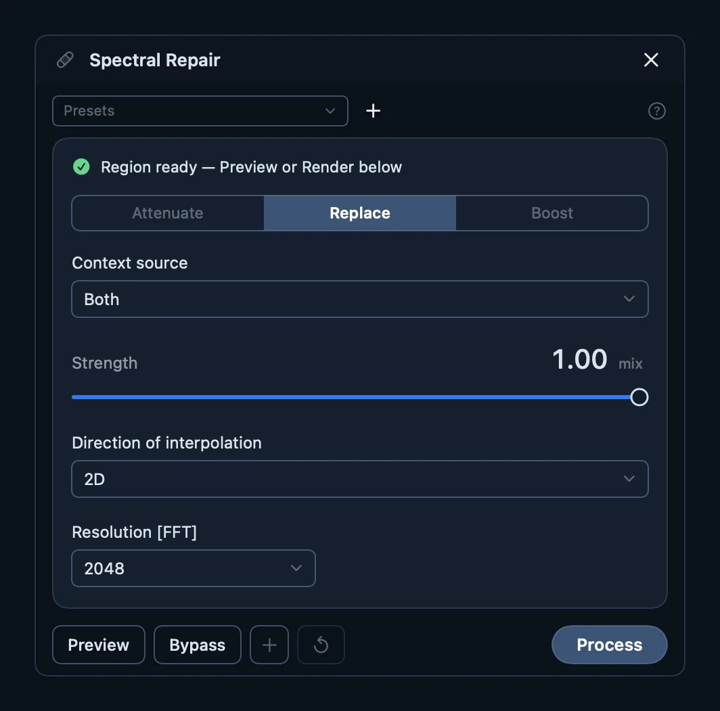Viewport: 720px width, 711px height.
Task: Switch to the Boost mode tab
Action: point(552,213)
